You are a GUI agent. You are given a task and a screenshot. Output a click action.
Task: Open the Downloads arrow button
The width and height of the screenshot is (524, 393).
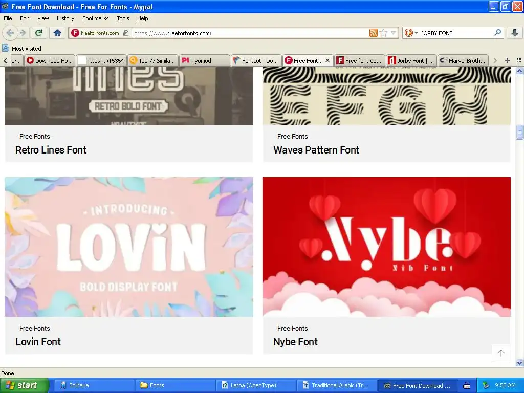(x=515, y=33)
